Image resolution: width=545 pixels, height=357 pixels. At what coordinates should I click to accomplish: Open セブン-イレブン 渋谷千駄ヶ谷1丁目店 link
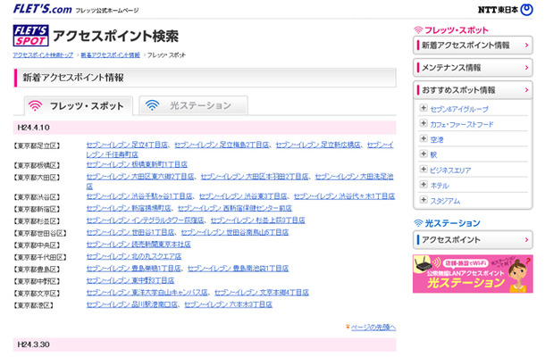coord(139,196)
